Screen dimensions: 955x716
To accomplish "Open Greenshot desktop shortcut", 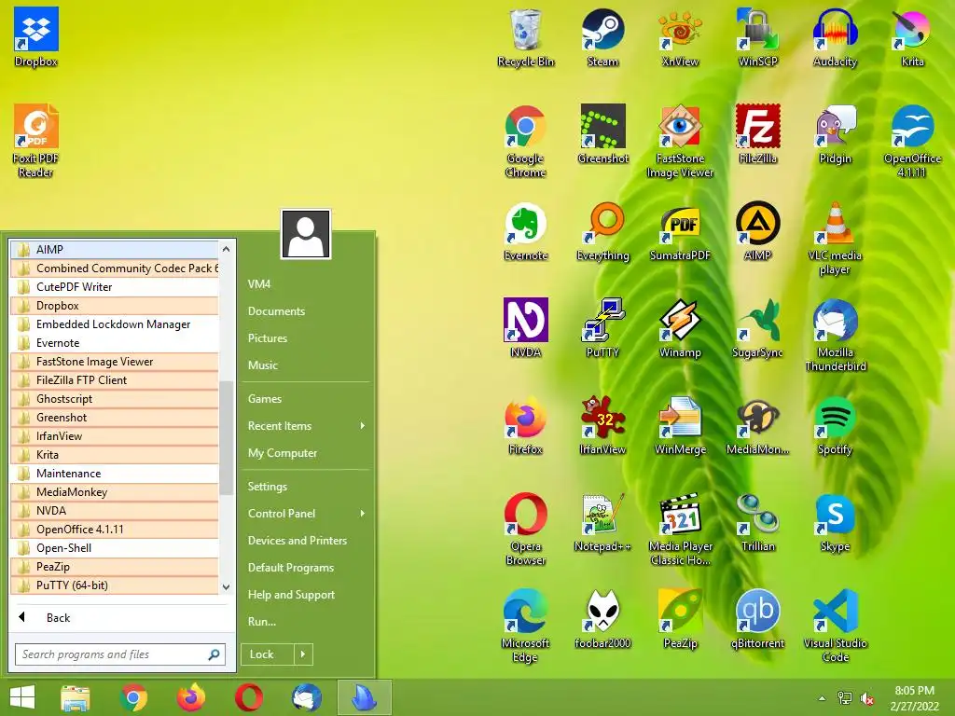I will [x=603, y=134].
